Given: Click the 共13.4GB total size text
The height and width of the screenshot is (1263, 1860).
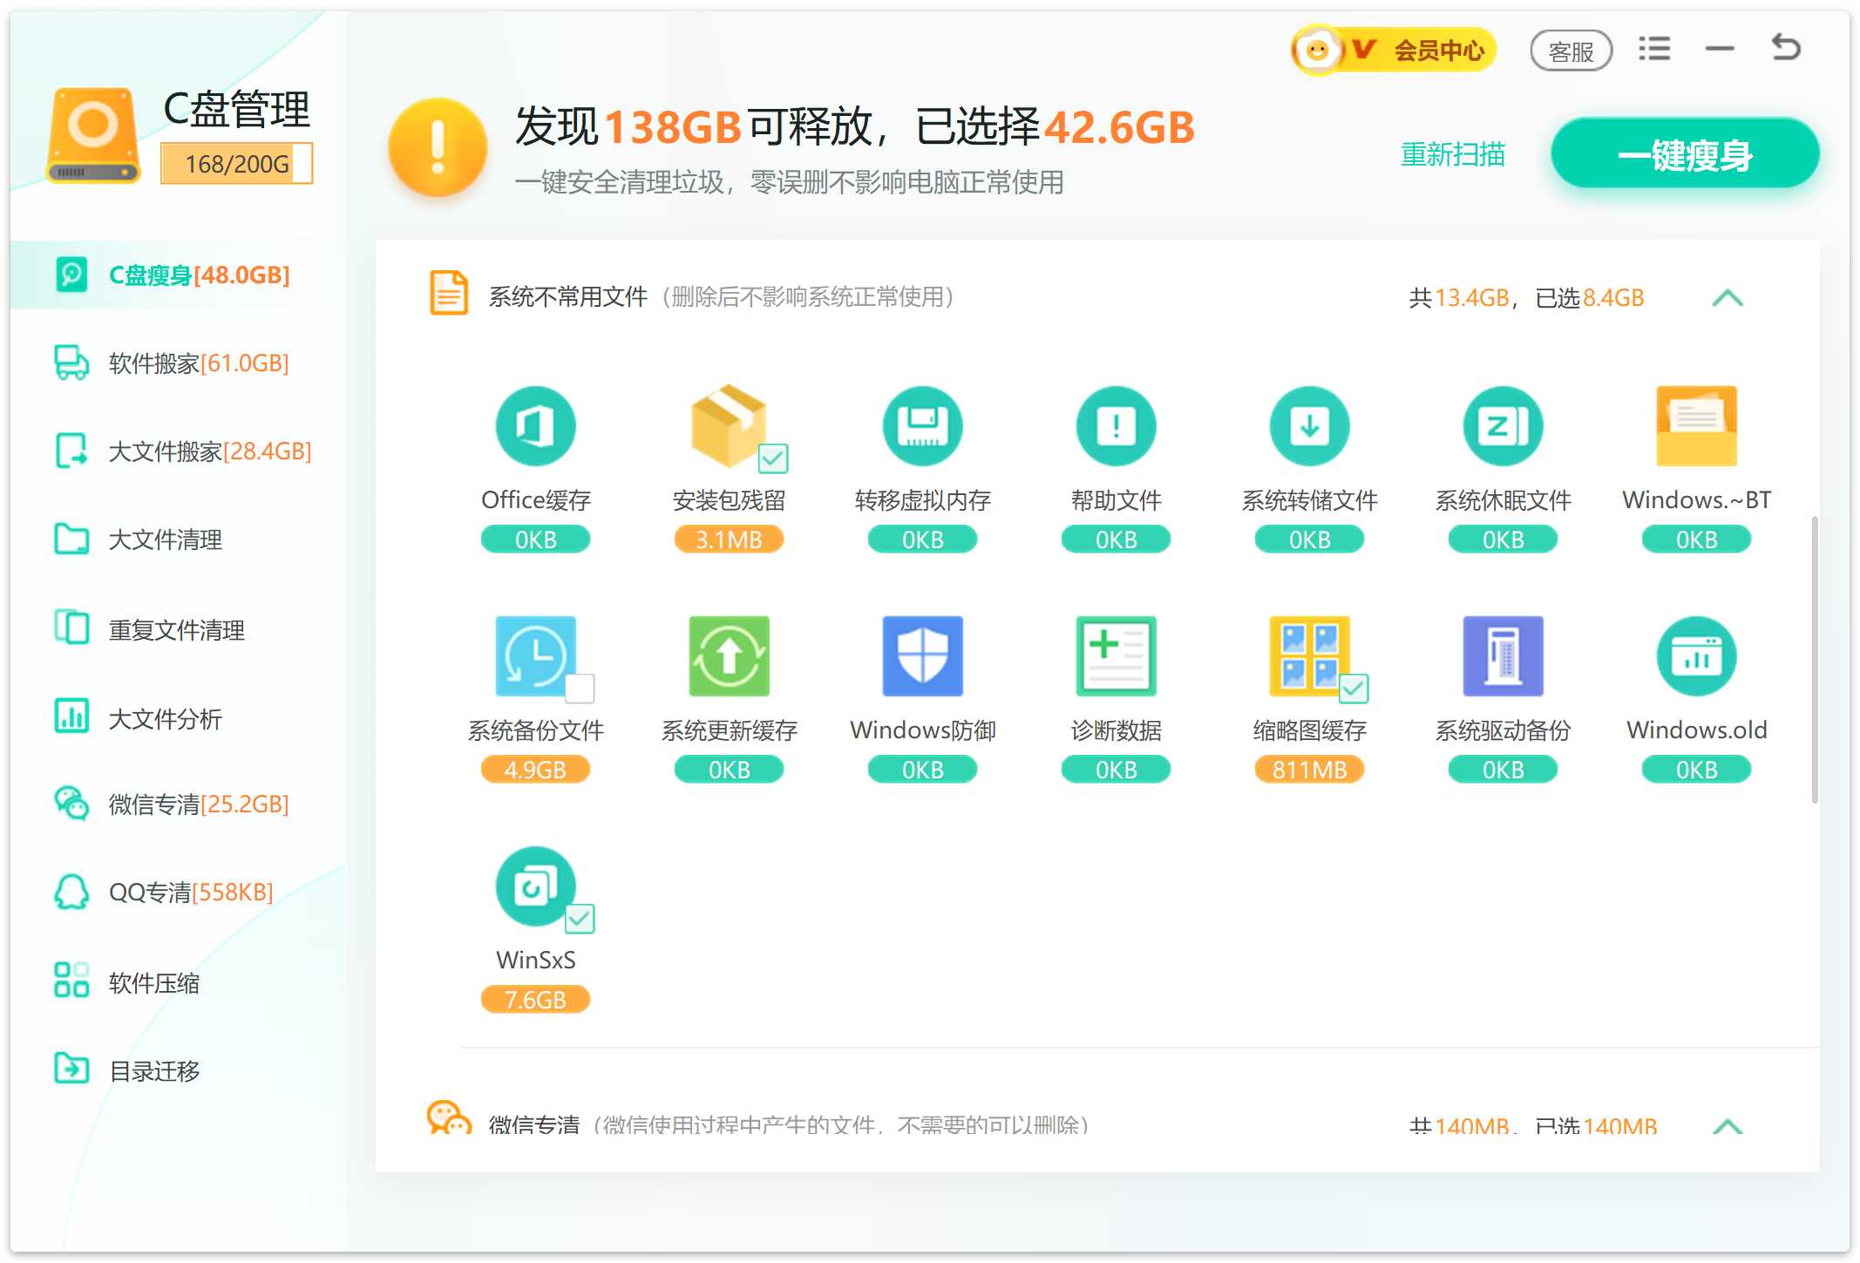Looking at the screenshot, I should 1459,298.
